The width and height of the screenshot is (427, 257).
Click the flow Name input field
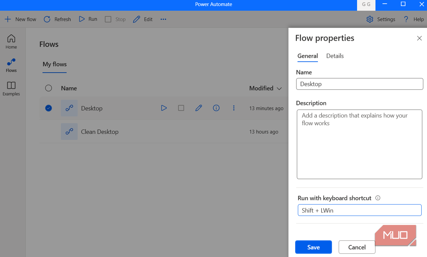[x=360, y=84]
